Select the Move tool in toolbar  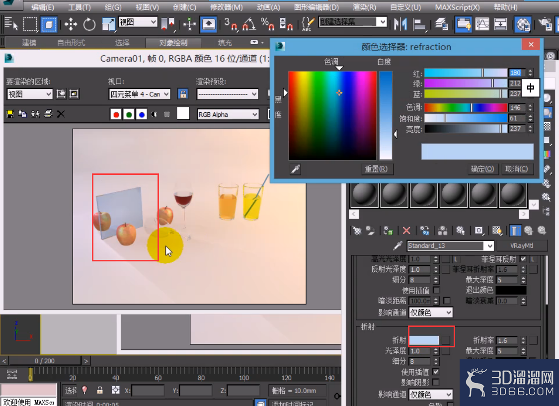(71, 24)
